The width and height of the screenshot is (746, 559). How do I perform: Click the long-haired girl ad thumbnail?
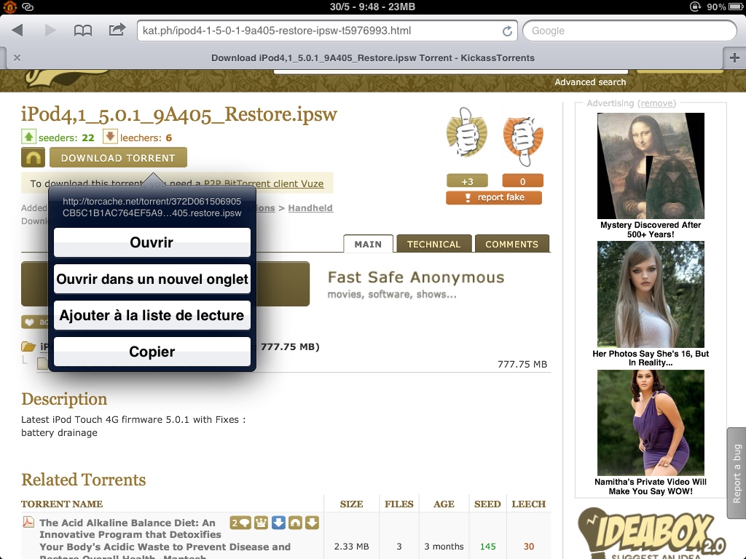point(651,294)
